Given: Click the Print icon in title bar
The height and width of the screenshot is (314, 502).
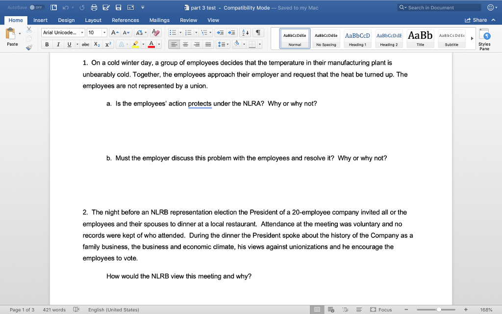Looking at the screenshot, I should 94,8.
